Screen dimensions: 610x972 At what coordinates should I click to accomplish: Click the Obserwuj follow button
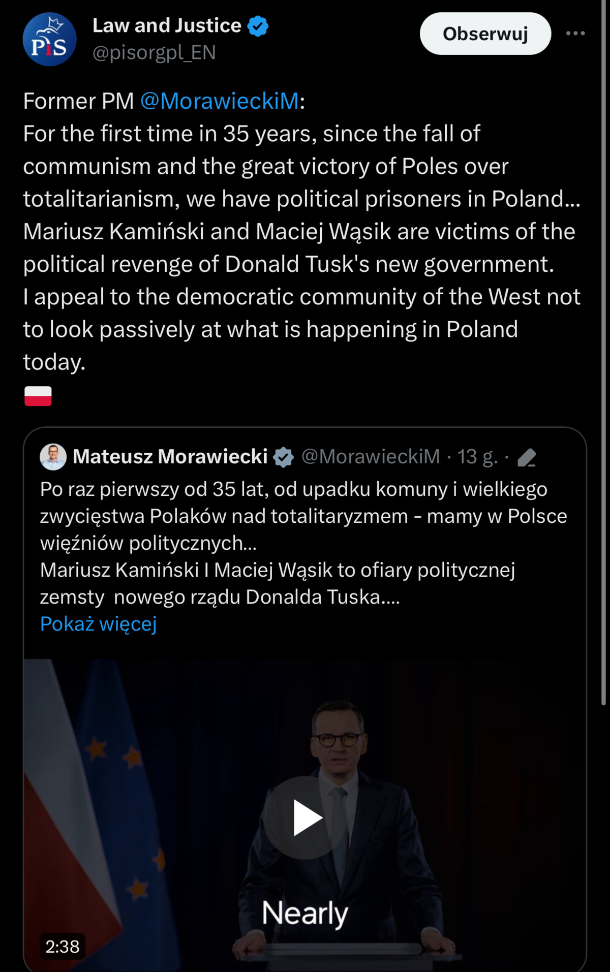(x=485, y=34)
